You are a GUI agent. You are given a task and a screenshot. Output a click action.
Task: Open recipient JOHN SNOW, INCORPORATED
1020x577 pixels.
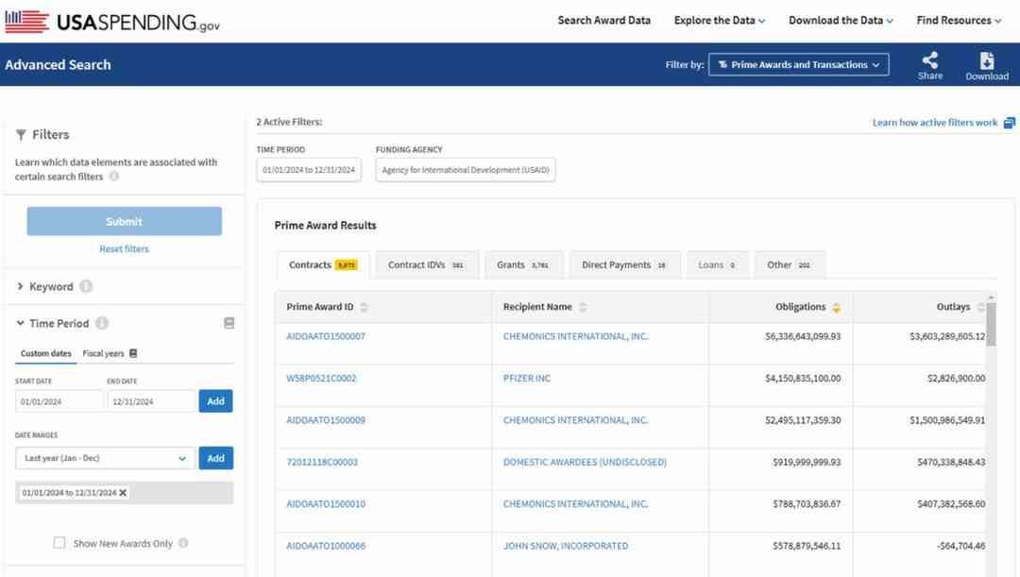click(566, 546)
